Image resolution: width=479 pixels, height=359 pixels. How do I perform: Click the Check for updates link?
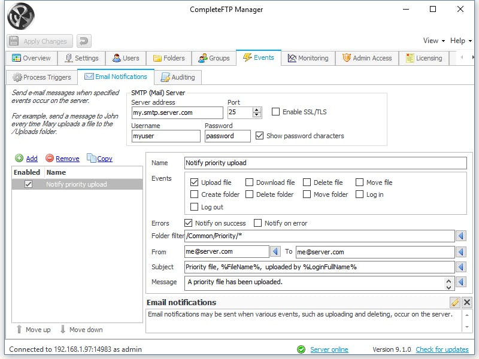[442, 349]
